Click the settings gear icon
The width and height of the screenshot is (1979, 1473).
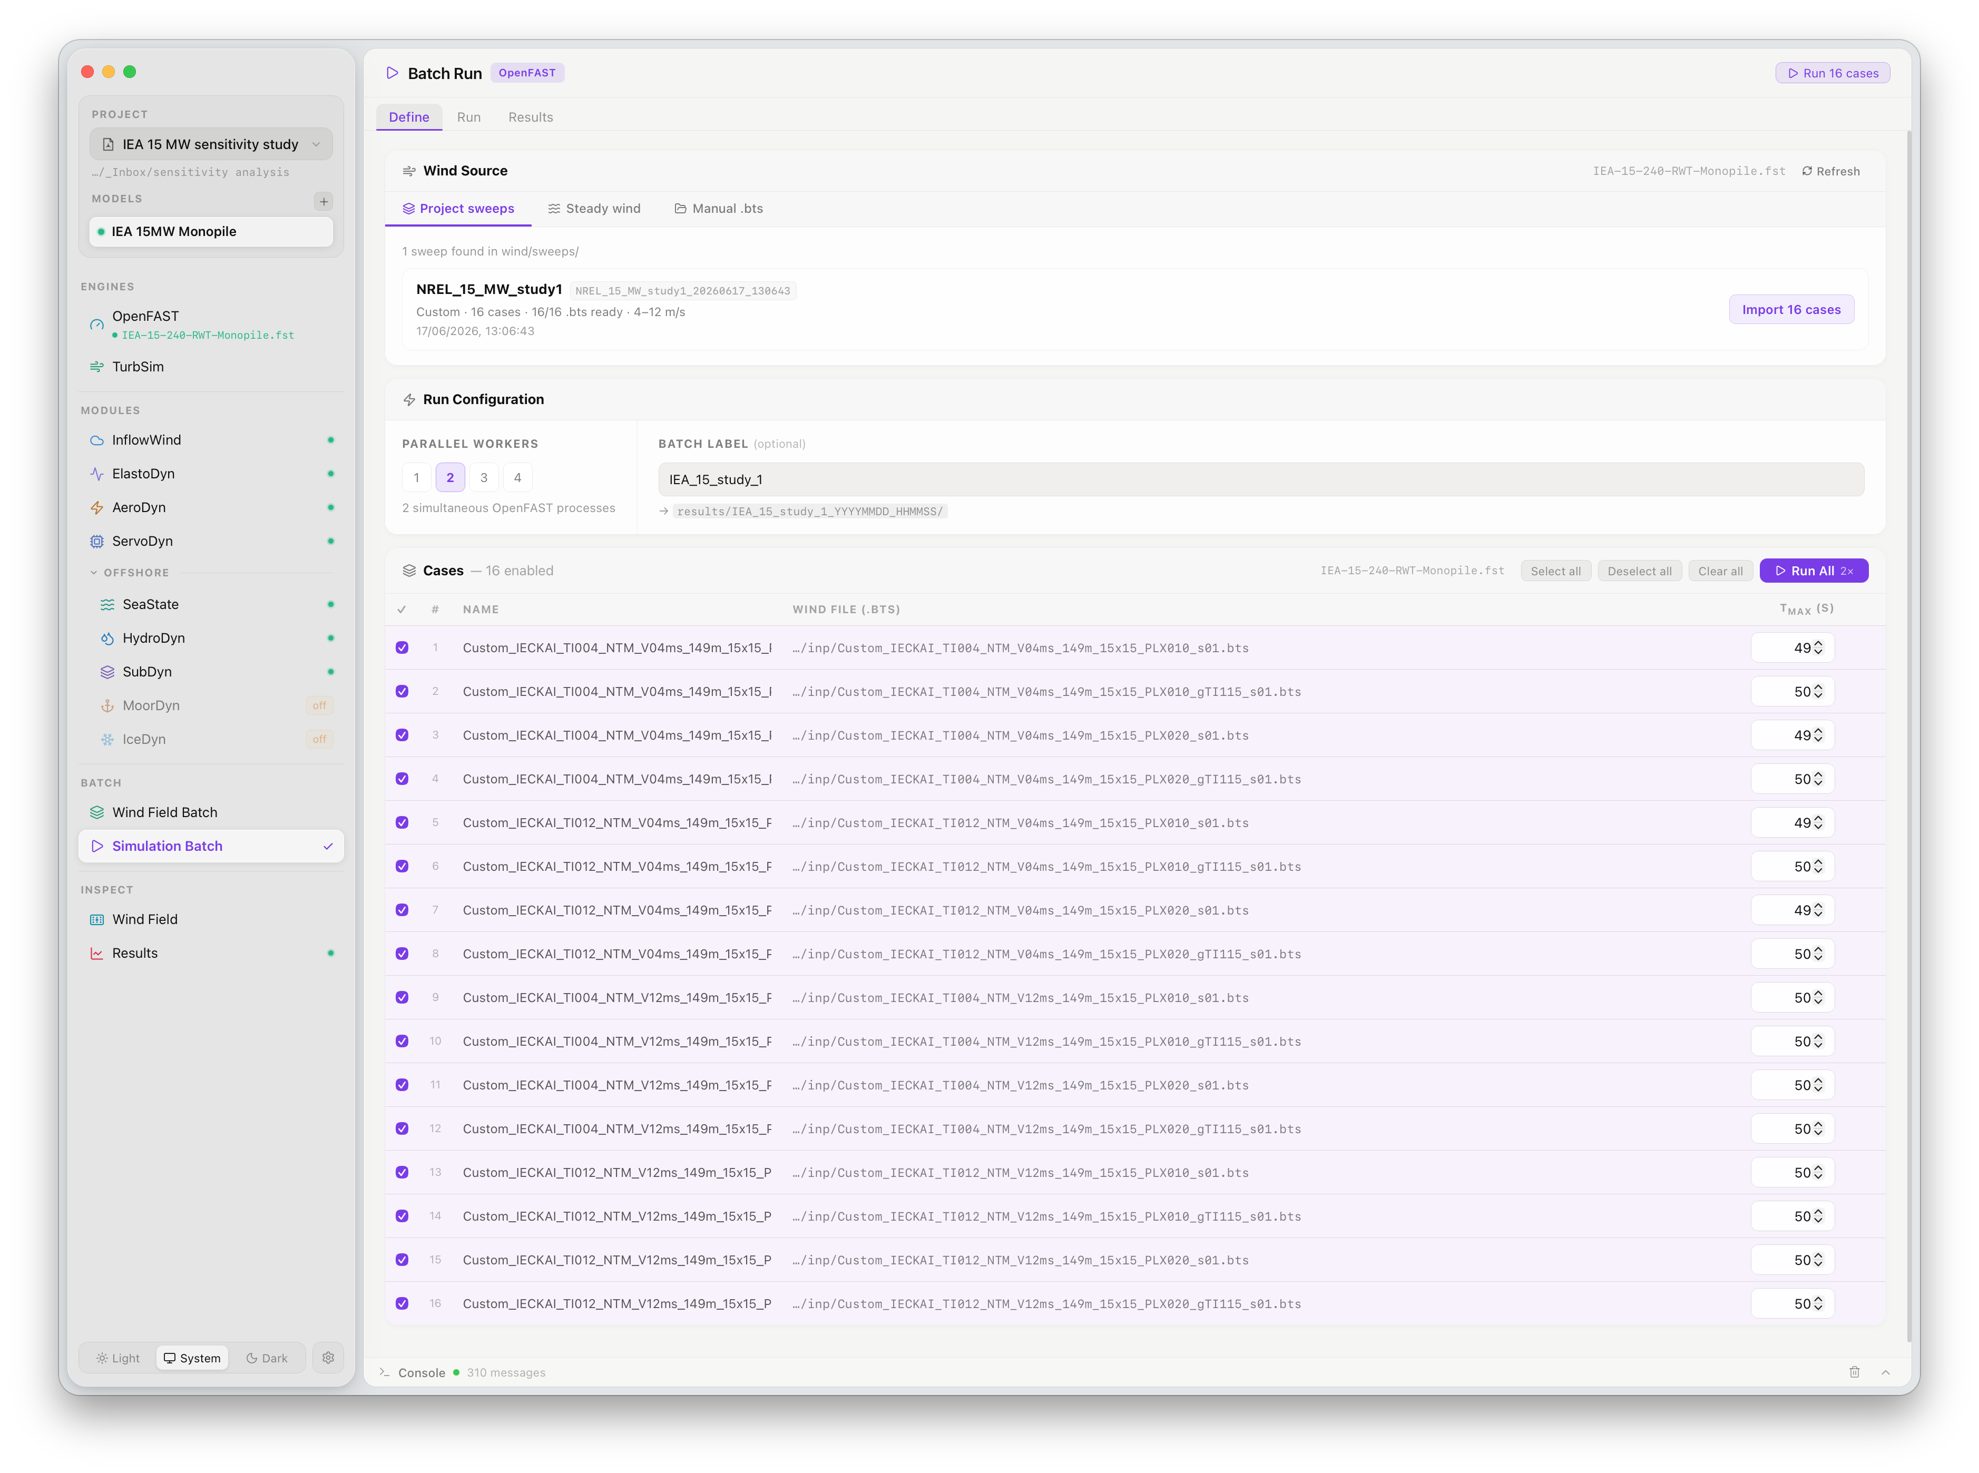coord(328,1358)
